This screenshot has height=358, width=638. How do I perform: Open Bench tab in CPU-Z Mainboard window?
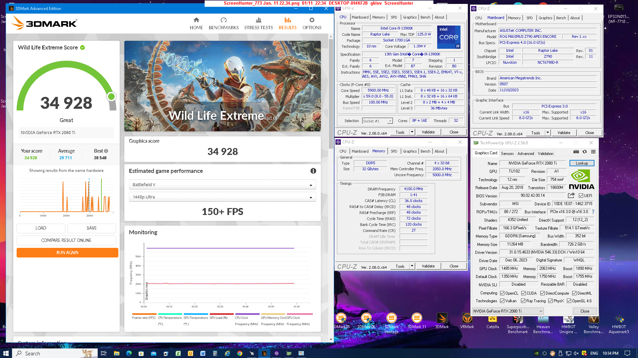[x=561, y=18]
